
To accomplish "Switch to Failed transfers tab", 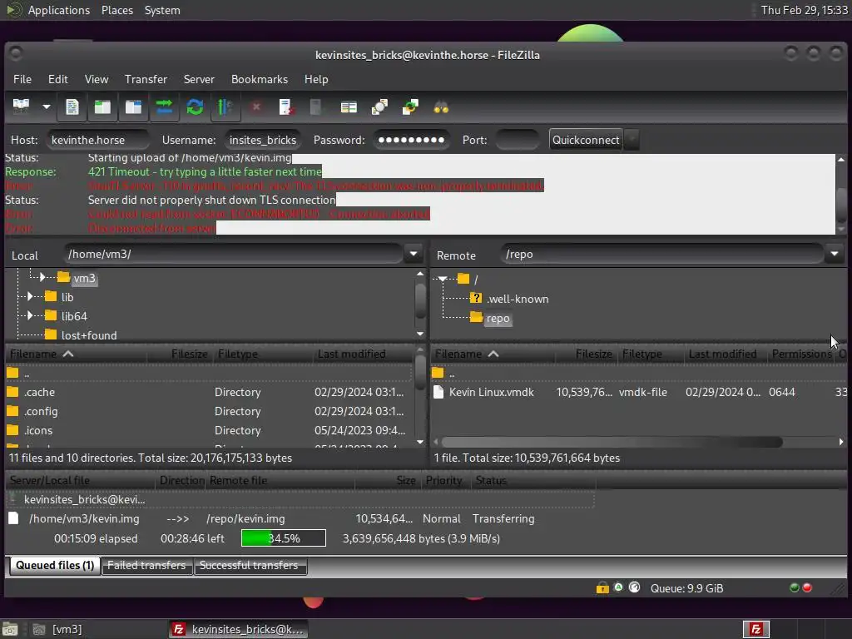I will point(146,566).
